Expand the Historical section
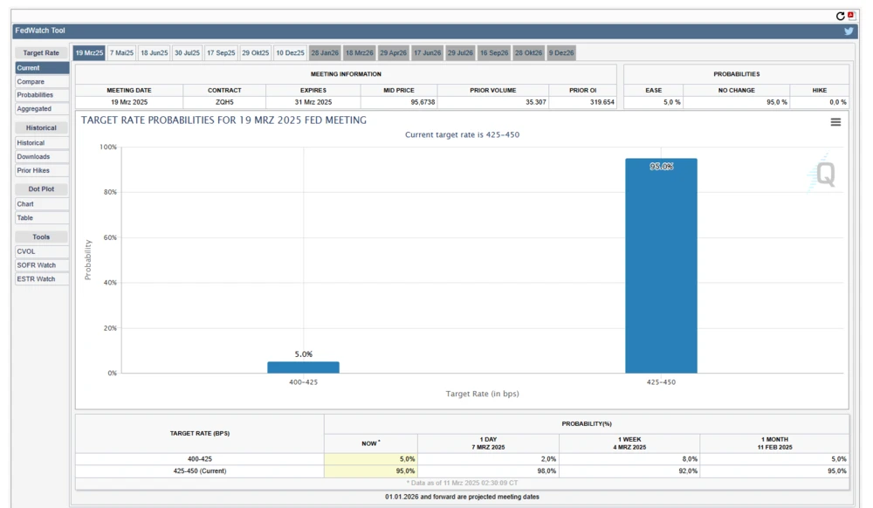 tap(41, 127)
